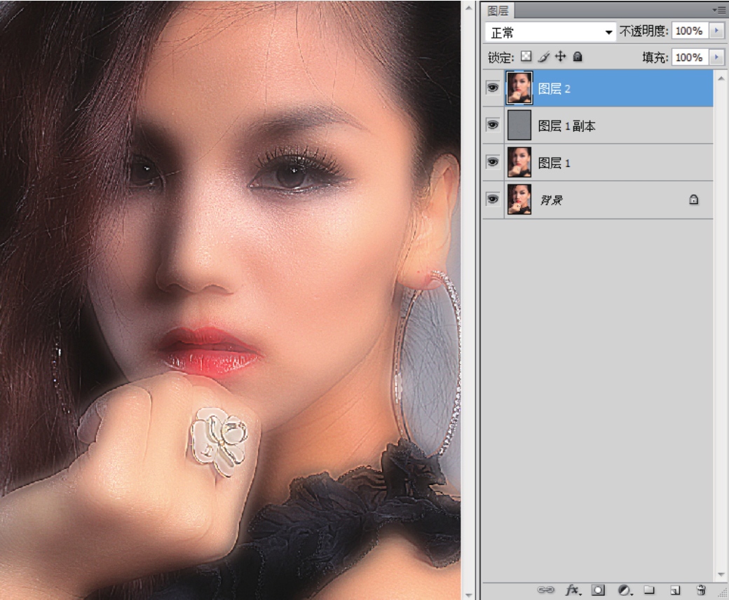Expand the 填充 fill slider arrow
Image resolution: width=729 pixels, height=600 pixels.
[716, 57]
